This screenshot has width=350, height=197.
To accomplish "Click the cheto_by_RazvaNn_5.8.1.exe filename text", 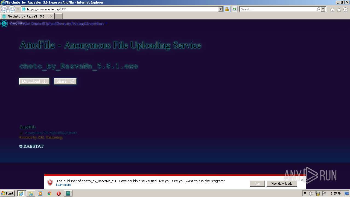I will pos(79,66).
